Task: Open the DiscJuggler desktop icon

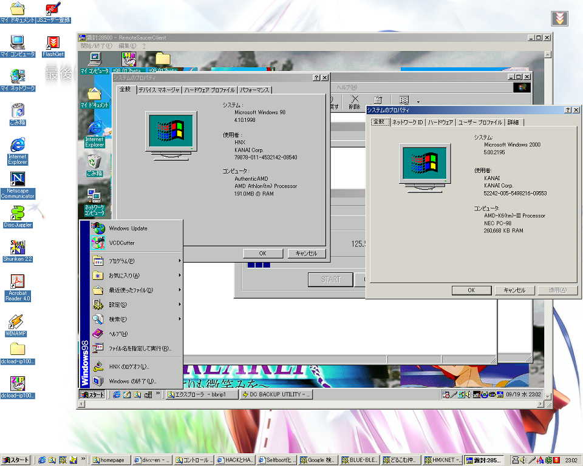Action: [18, 213]
